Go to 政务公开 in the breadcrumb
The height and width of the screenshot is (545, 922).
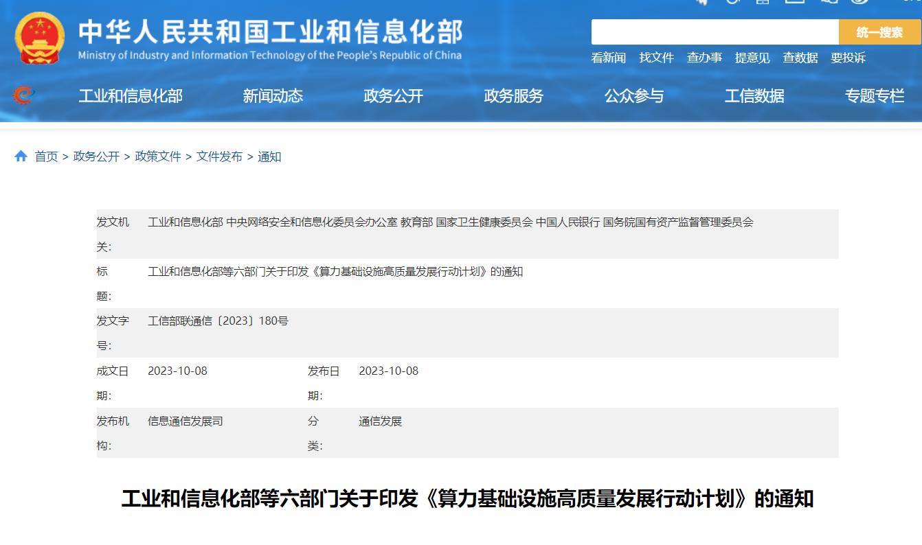click(96, 156)
